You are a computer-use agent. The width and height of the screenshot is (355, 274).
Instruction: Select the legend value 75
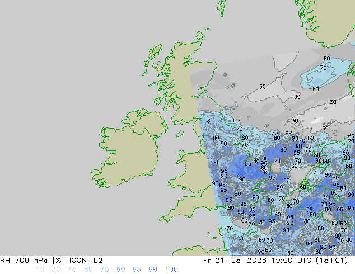point(104,270)
